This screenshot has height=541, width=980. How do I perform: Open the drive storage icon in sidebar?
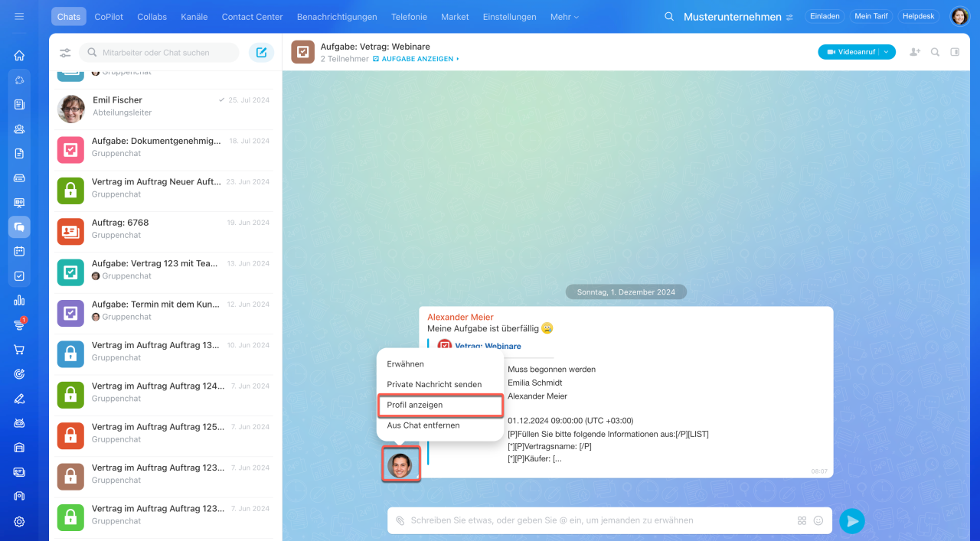(19, 178)
